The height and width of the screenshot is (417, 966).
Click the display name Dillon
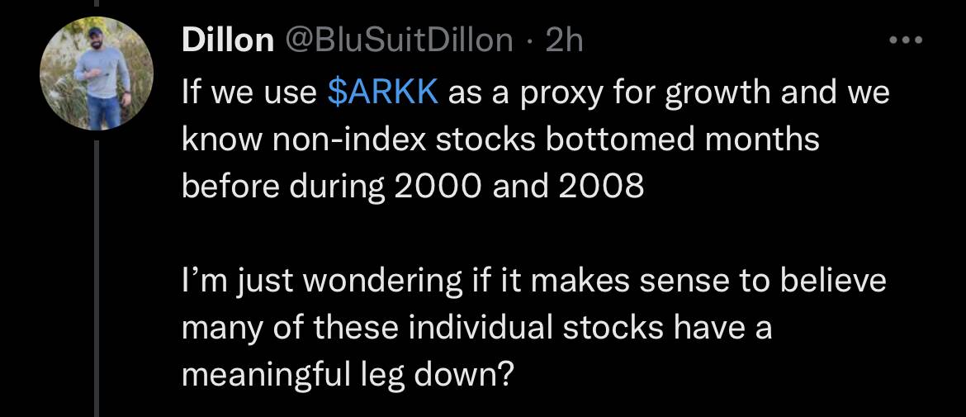coord(228,41)
